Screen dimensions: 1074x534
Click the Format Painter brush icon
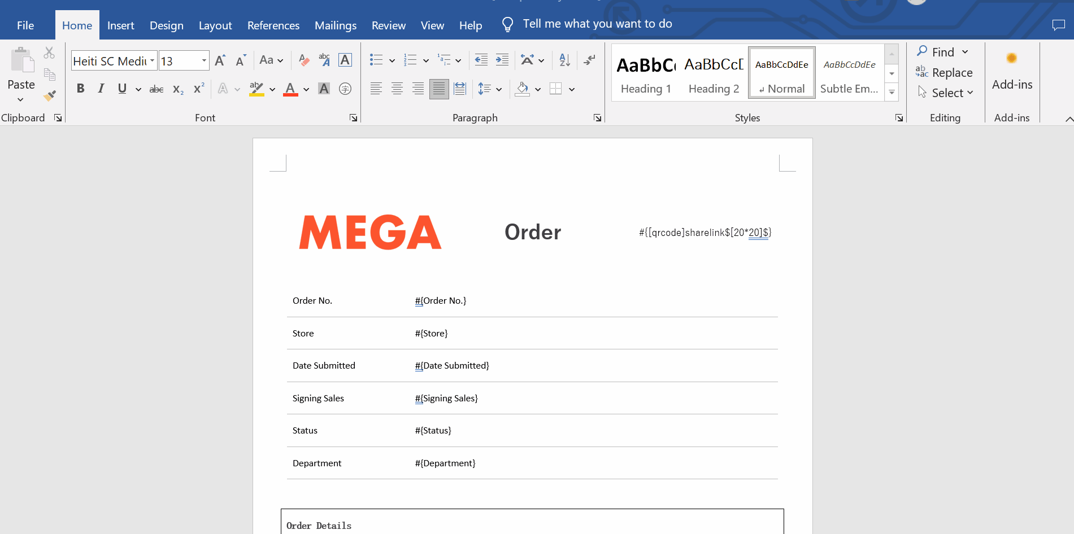tap(50, 96)
